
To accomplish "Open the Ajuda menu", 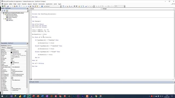I will pos(60,4).
